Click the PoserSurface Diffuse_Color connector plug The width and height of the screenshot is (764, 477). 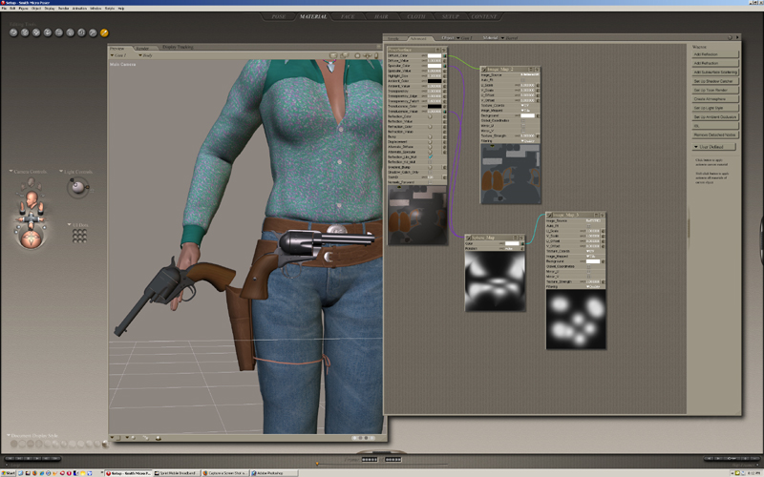(444, 55)
